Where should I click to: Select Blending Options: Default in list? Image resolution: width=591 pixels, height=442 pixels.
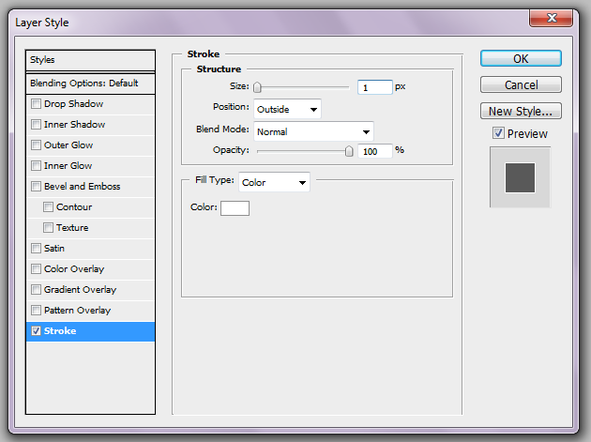click(x=90, y=84)
